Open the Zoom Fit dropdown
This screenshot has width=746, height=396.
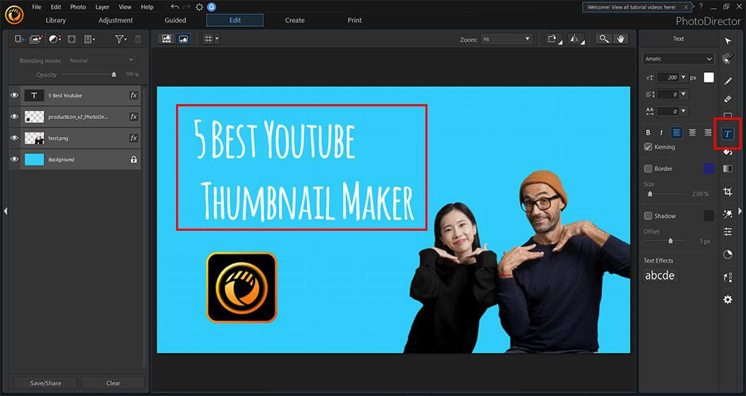pos(507,39)
